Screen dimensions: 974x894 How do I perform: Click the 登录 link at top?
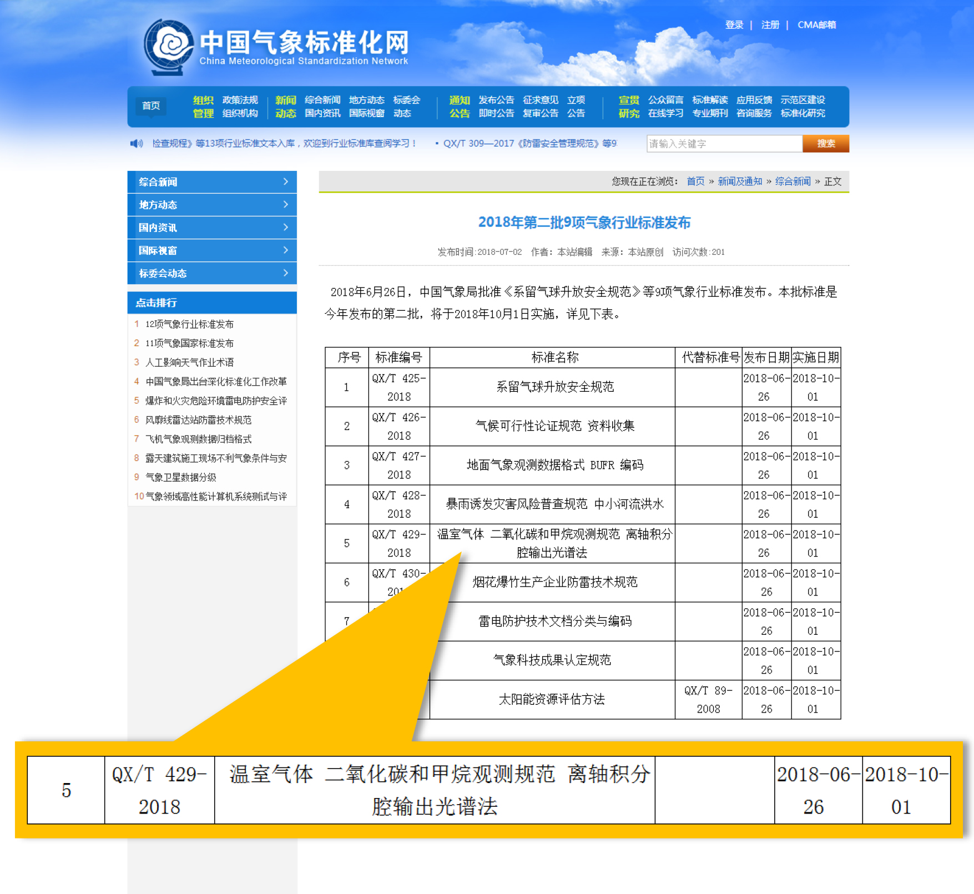(x=734, y=25)
